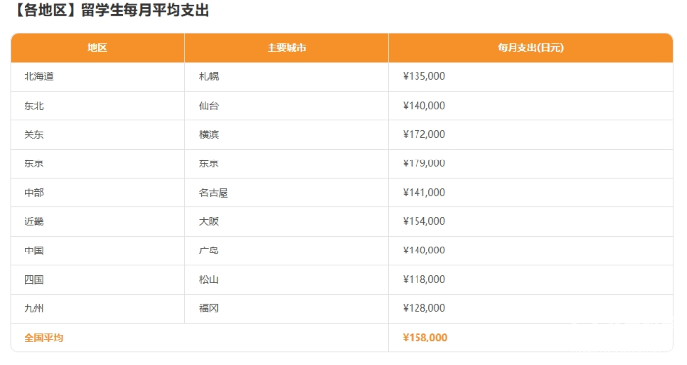
Task: Select the 名古屋 city cell
Action: 286,193
